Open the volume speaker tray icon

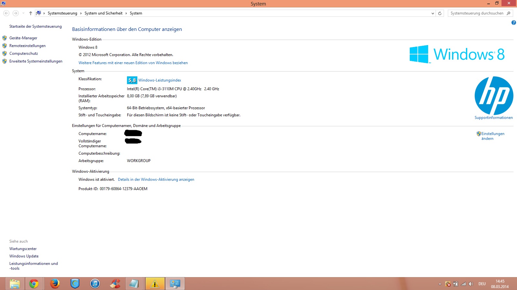471,284
